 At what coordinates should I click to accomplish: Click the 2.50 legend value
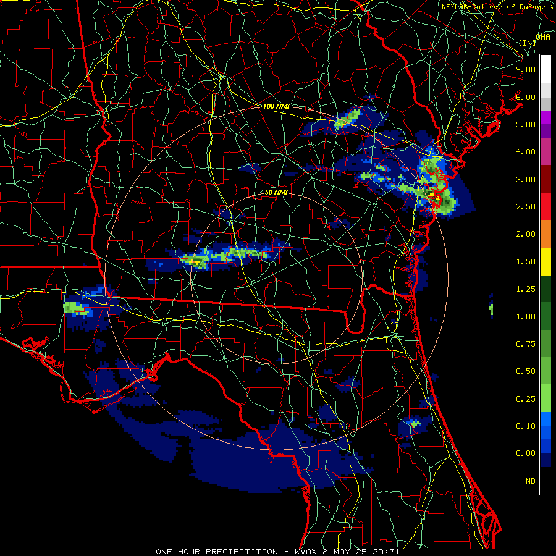[x=526, y=207]
